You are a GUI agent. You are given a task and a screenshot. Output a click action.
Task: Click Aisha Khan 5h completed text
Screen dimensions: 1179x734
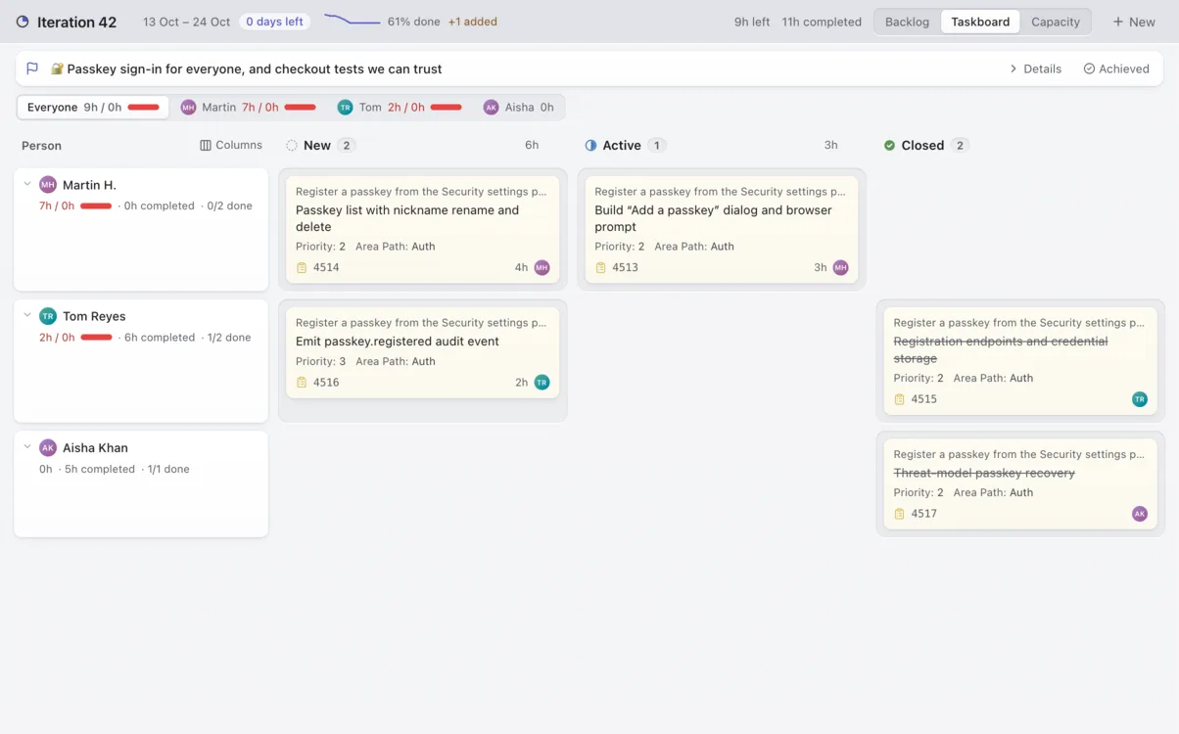click(x=100, y=469)
